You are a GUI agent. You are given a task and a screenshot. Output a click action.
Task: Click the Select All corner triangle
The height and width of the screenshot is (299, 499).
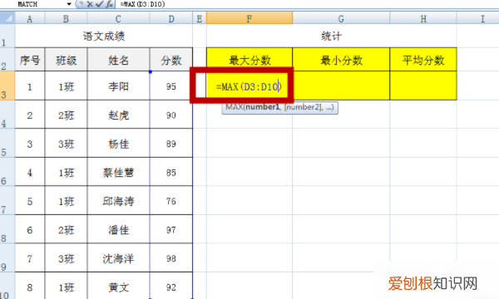pyautogui.click(x=7, y=18)
